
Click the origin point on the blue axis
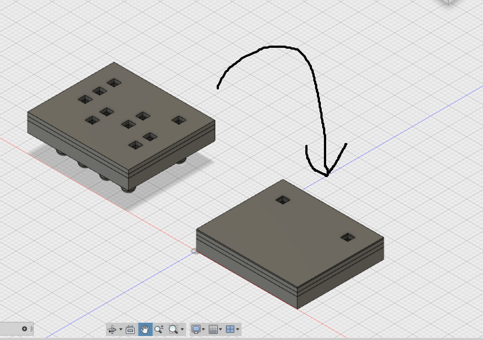(193, 251)
